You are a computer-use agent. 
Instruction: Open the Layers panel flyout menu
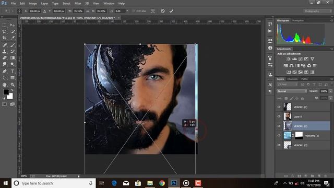point(331,79)
